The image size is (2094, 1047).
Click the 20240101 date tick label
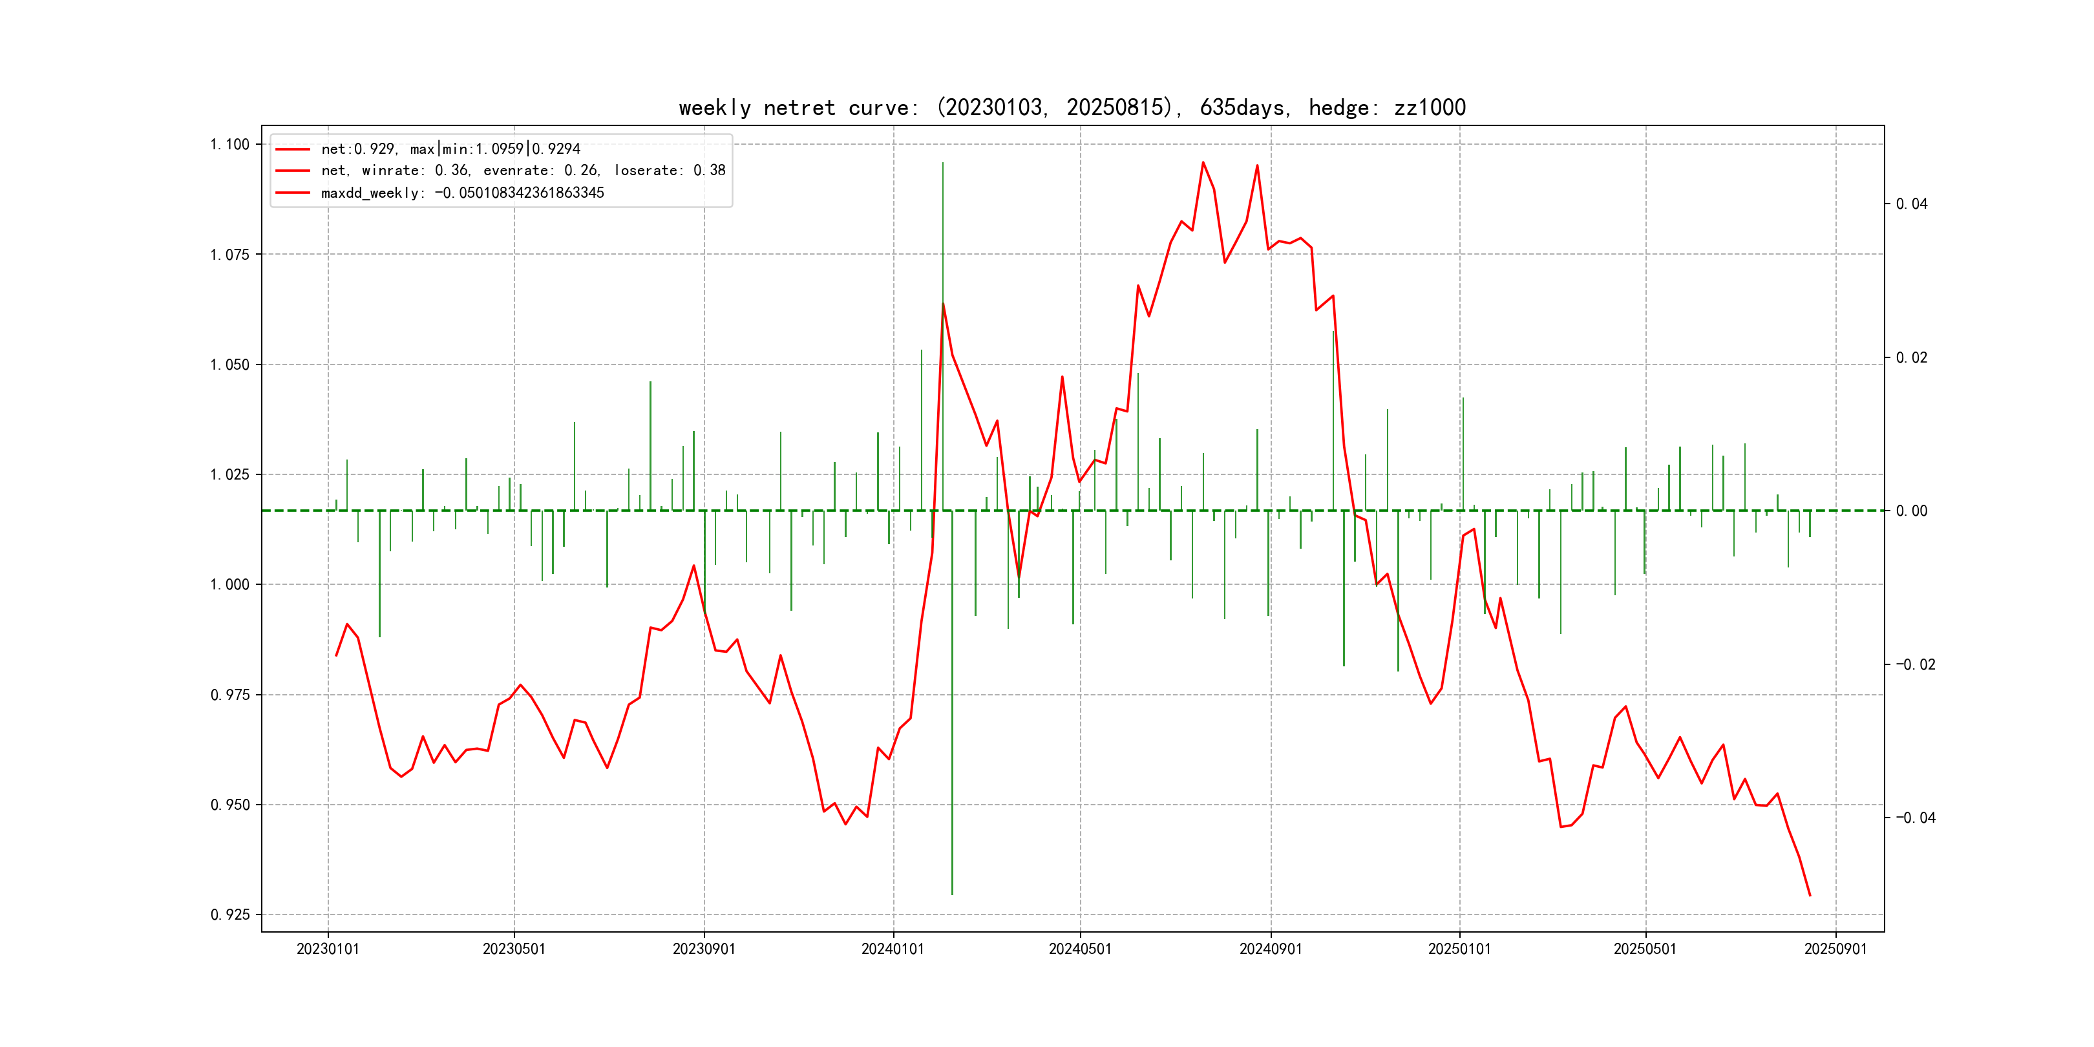[893, 949]
